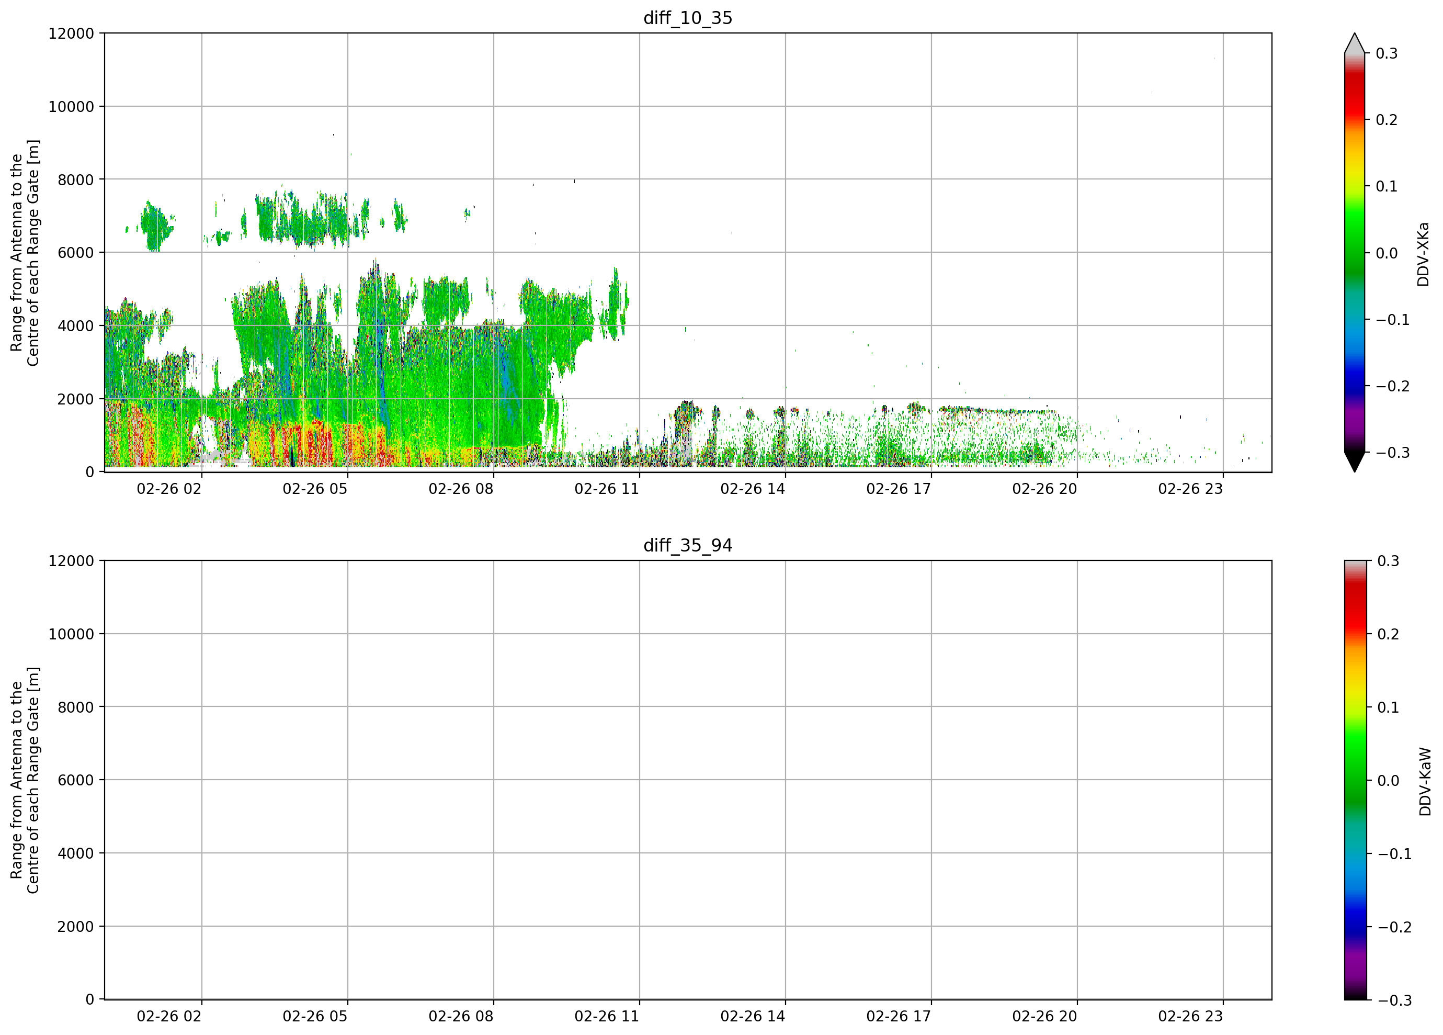Image resolution: width=1443 pixels, height=1035 pixels.
Task: Click the DDV-KaW colorbar gradient
Action: click(x=1355, y=780)
